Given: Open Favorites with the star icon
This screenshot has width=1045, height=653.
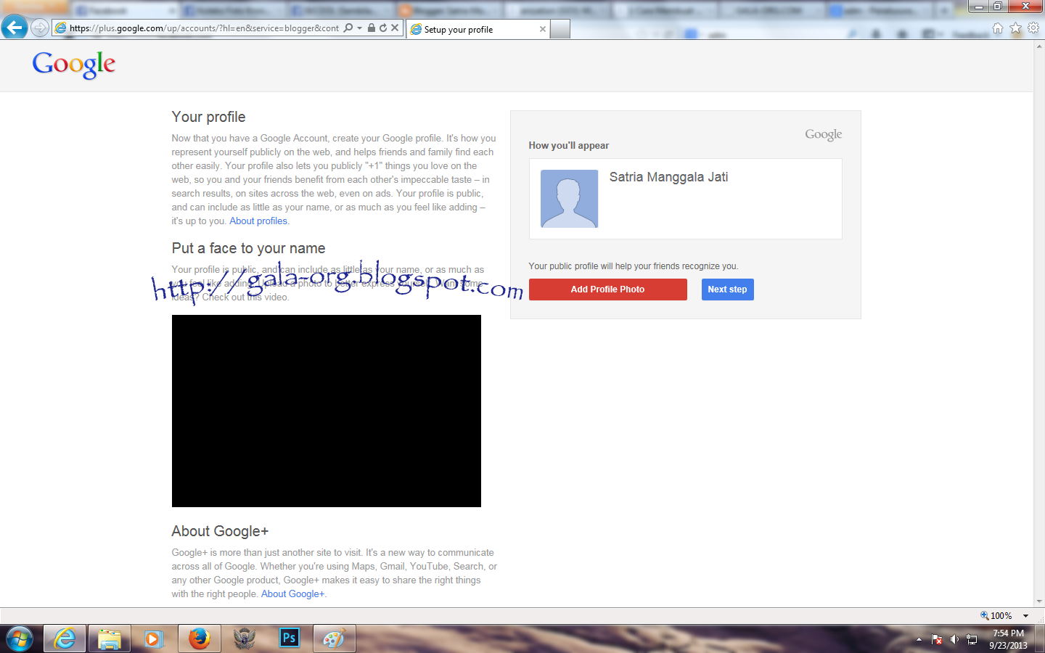Looking at the screenshot, I should coord(1015,28).
